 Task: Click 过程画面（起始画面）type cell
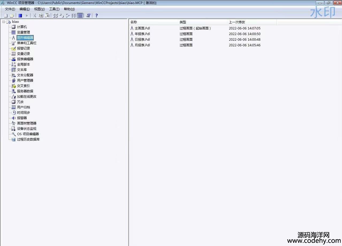[x=195, y=28]
